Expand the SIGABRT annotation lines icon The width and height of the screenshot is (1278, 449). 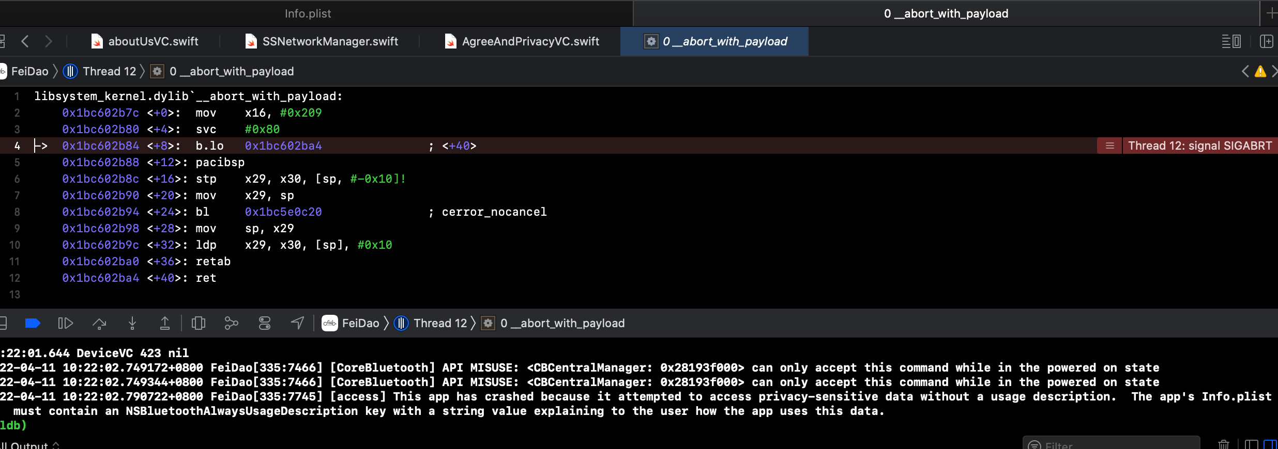click(x=1109, y=146)
